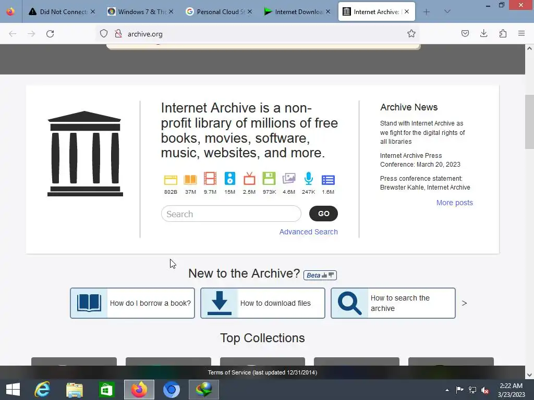Image resolution: width=534 pixels, height=400 pixels.
Task: Open a new browser tab
Action: [427, 12]
